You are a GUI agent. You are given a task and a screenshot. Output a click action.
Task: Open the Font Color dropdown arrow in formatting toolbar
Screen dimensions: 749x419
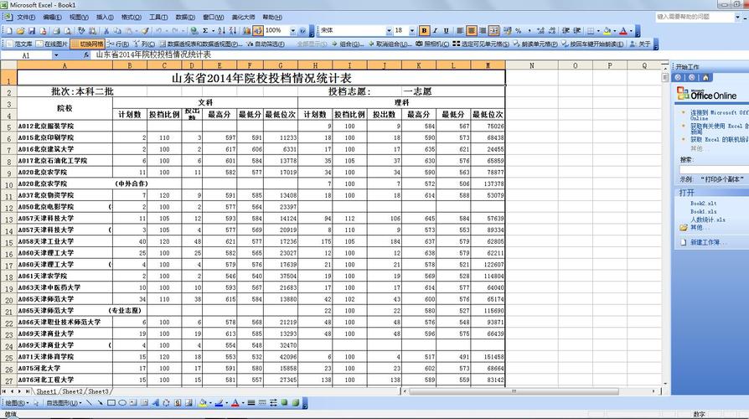[x=631, y=30]
